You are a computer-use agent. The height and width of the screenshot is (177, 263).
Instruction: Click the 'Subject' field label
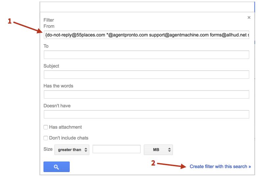click(51, 66)
